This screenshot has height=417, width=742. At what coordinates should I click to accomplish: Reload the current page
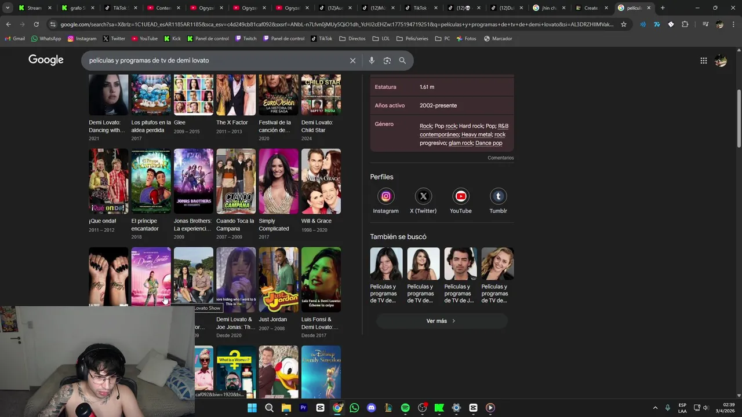point(36,24)
